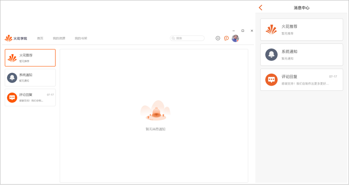Click the spark icon in left 火花推荐 card
349x185 pixels.
point(12,58)
